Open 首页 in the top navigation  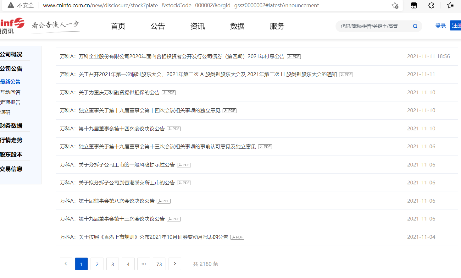click(x=118, y=26)
